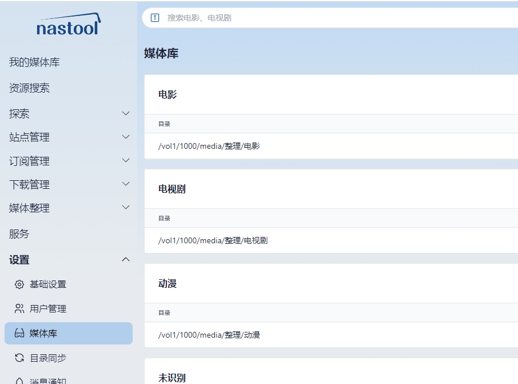The height and width of the screenshot is (384, 518).
Task: Select 订阅管理 in the sidebar
Action: pos(29,161)
